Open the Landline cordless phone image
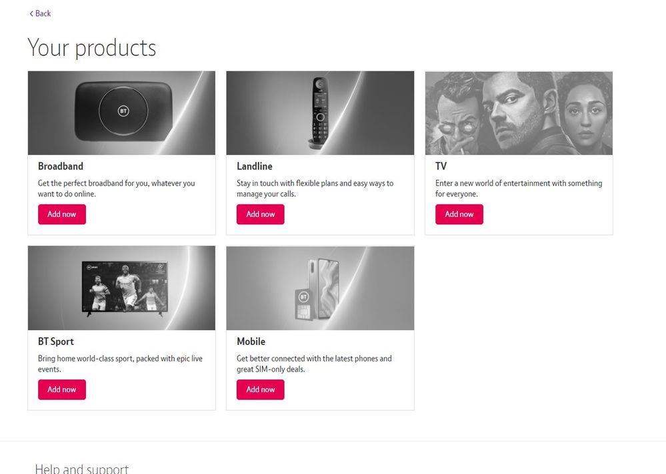 320,113
